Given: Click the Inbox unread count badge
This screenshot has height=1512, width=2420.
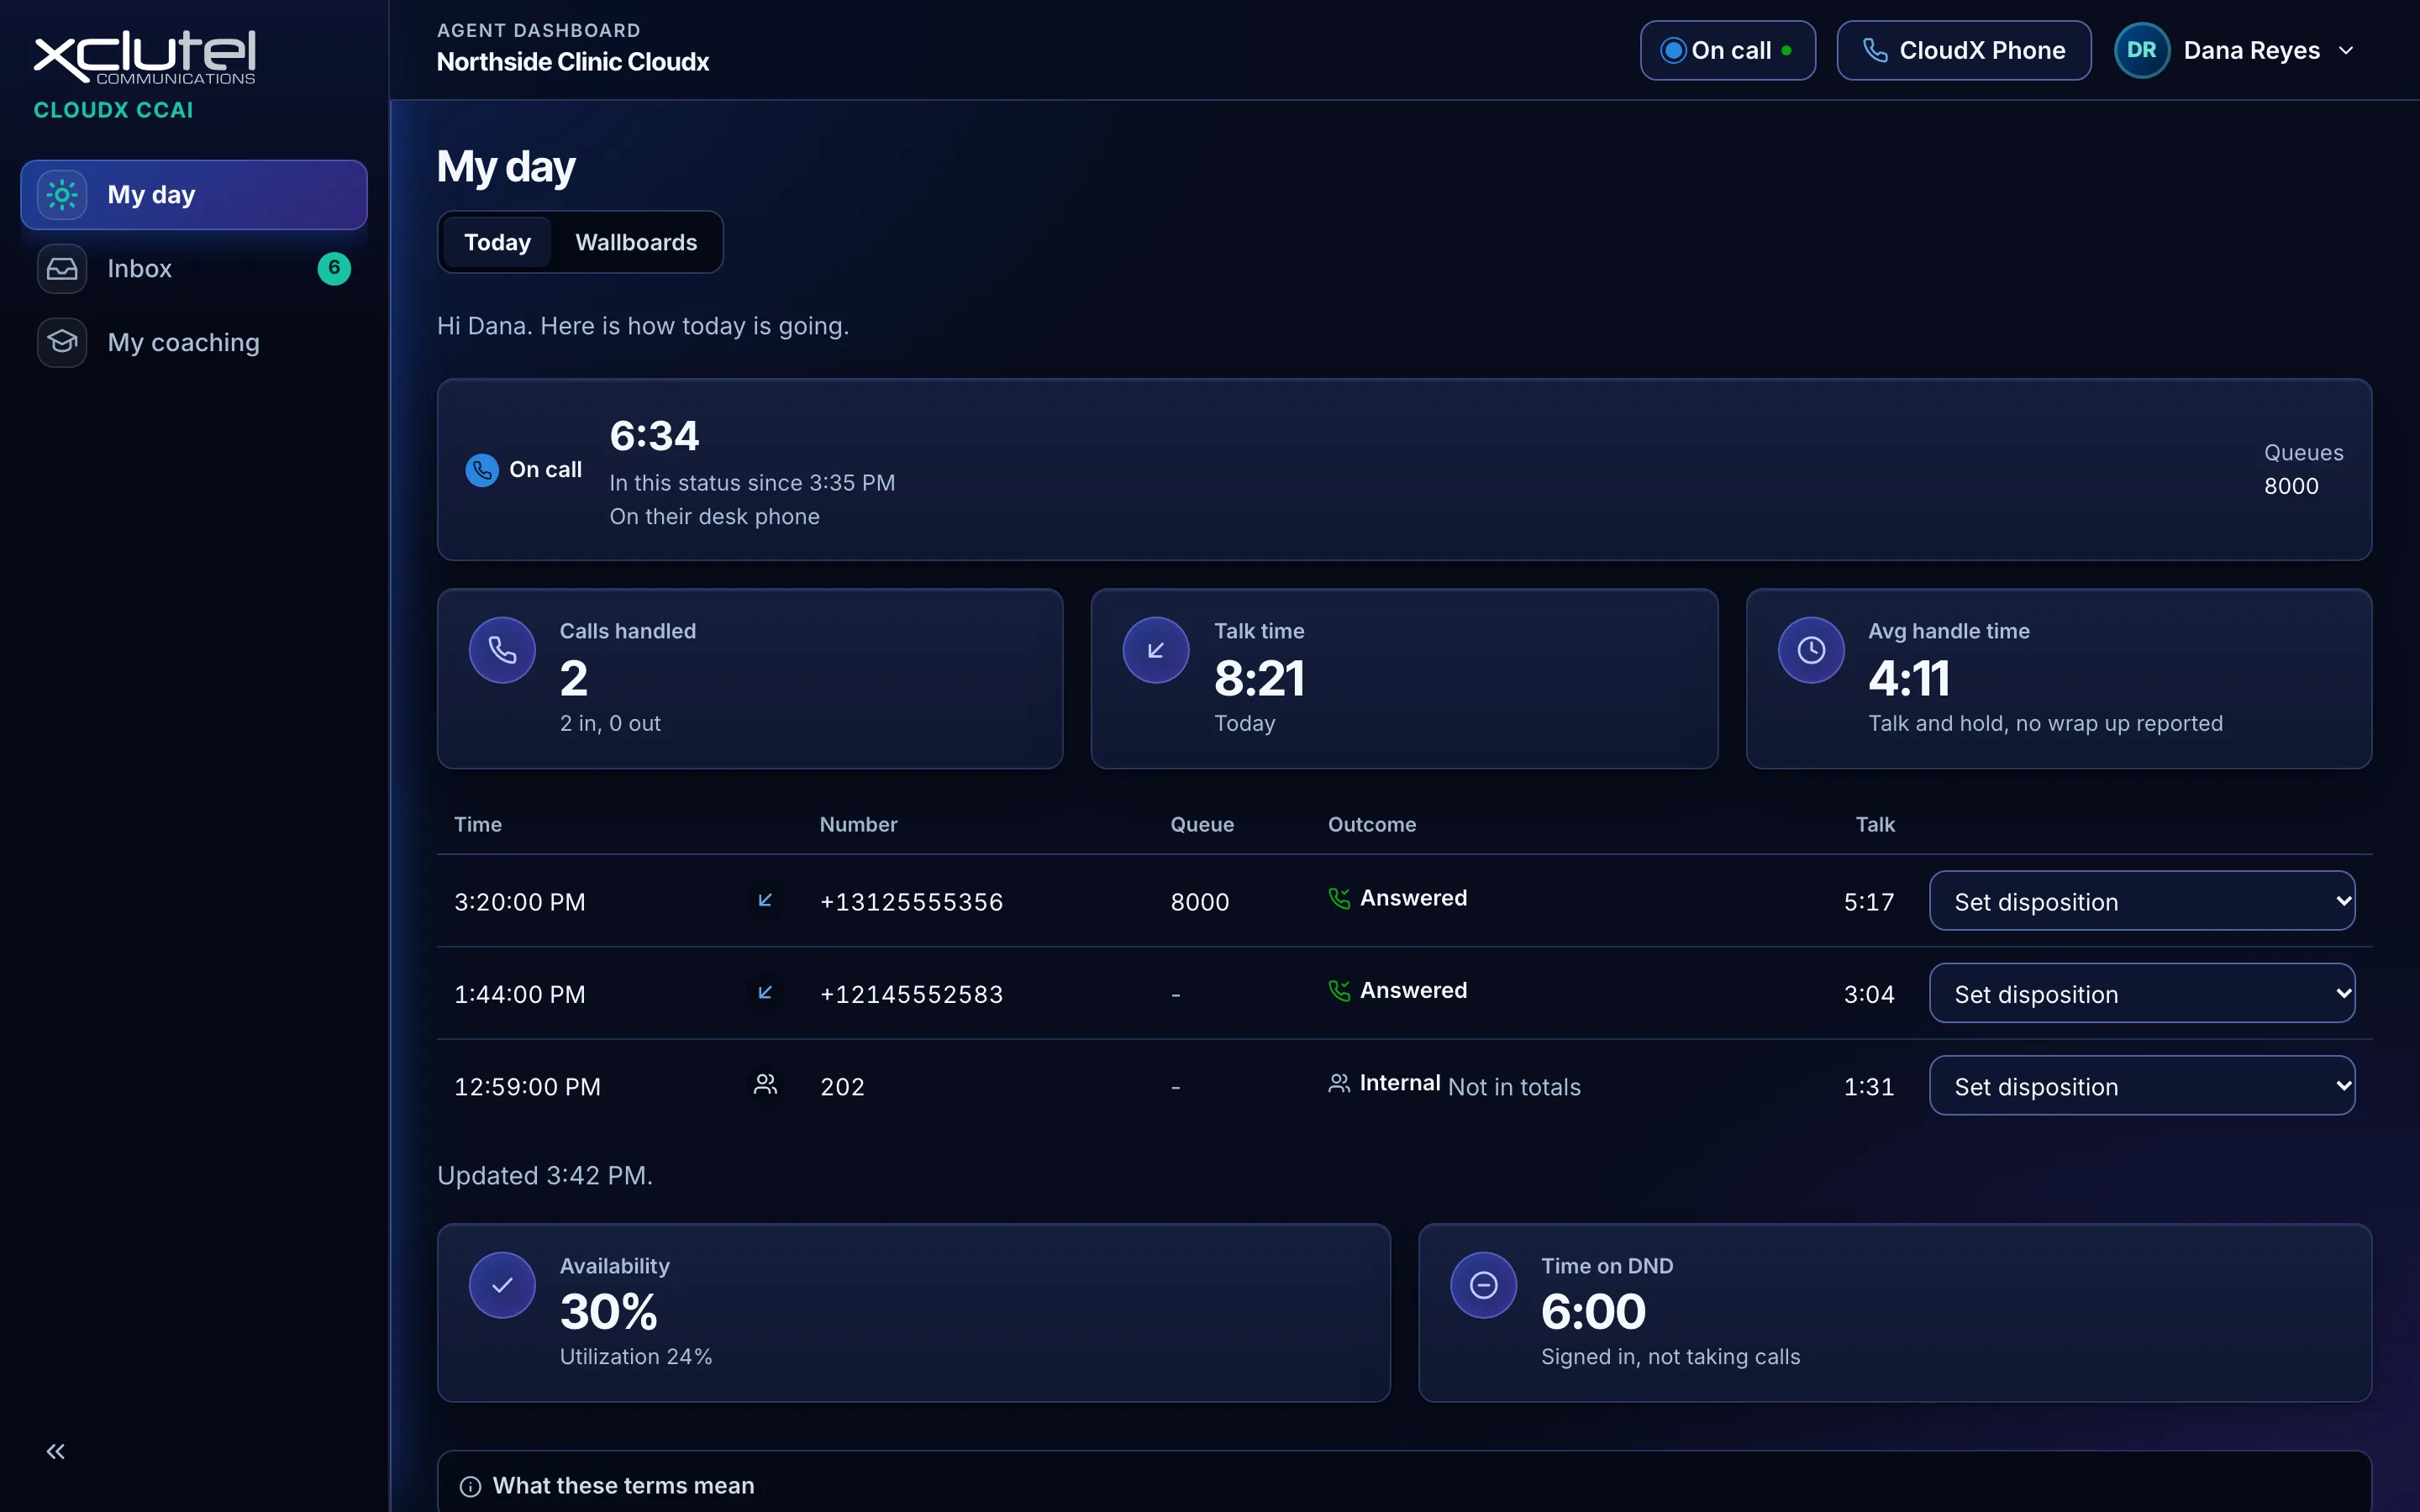Looking at the screenshot, I should tap(334, 268).
